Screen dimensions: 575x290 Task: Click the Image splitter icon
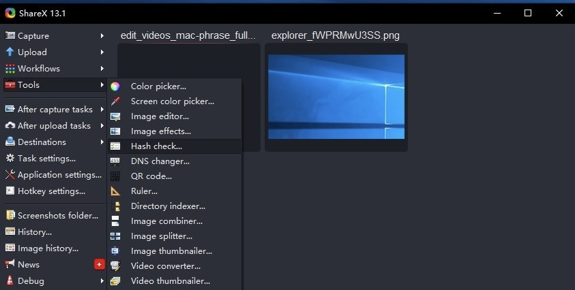115,236
